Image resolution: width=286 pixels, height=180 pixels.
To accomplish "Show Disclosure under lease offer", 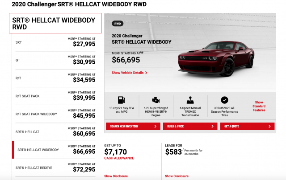I will point(177,176).
